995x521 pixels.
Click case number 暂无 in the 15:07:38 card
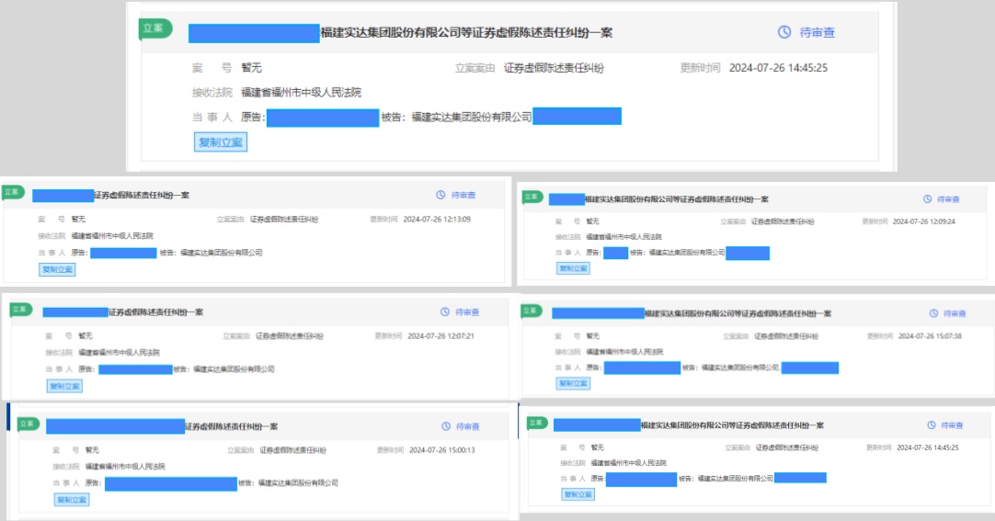click(x=593, y=335)
